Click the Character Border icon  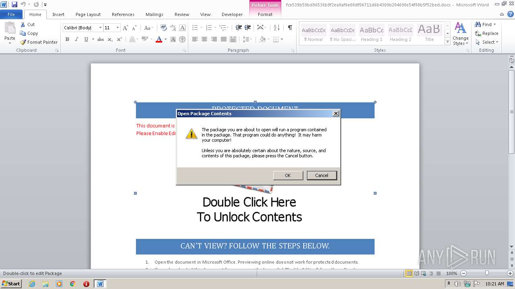tap(182, 28)
